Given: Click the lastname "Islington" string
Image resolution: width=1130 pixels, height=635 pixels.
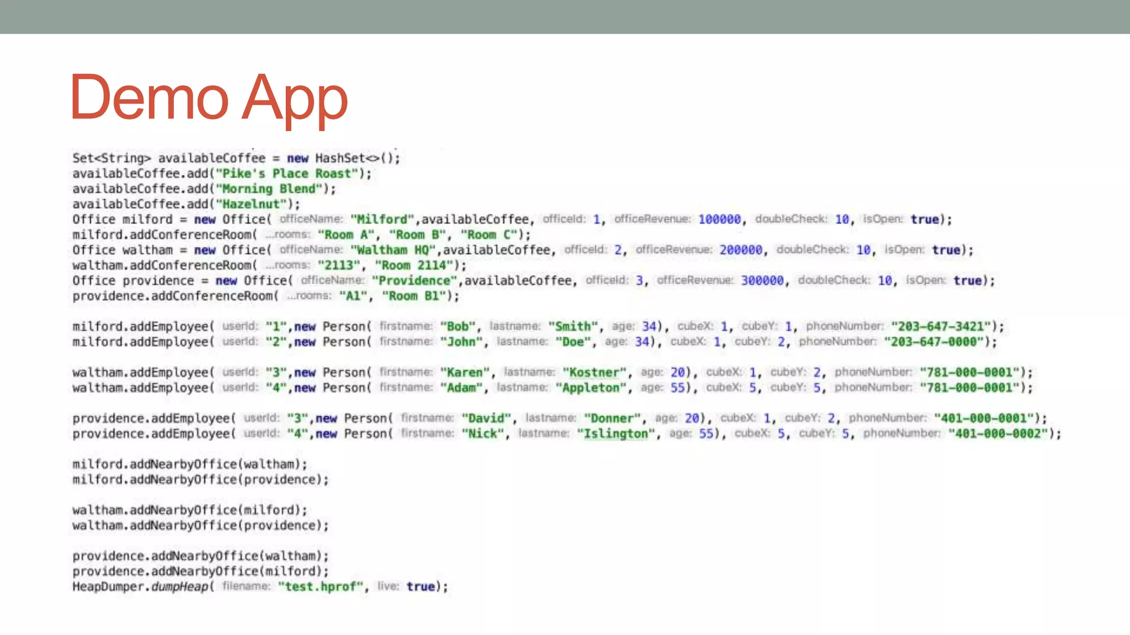Looking at the screenshot, I should (616, 434).
